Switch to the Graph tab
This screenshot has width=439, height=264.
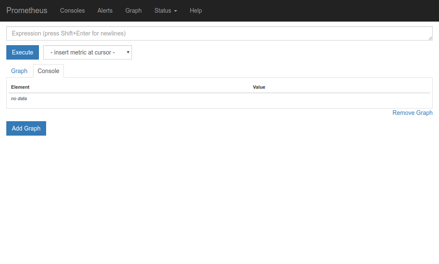pyautogui.click(x=19, y=71)
